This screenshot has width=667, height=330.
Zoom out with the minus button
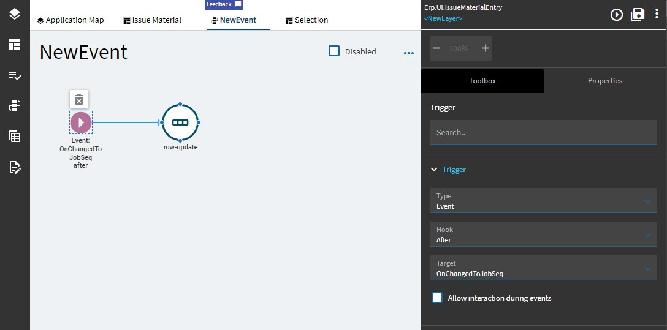click(x=436, y=48)
